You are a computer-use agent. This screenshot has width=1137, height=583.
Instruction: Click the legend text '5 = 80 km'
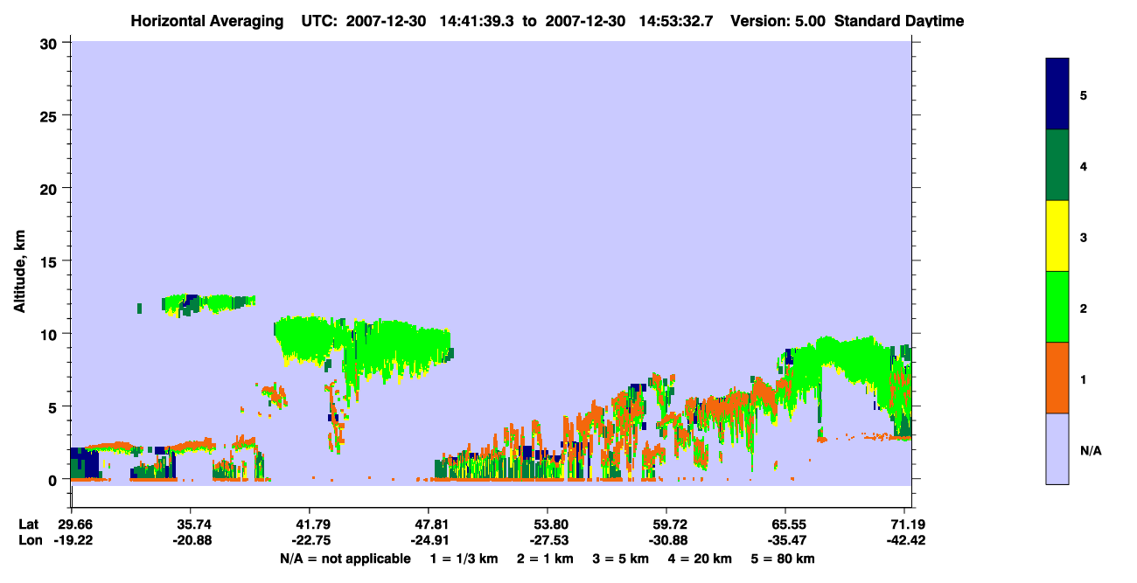(785, 559)
